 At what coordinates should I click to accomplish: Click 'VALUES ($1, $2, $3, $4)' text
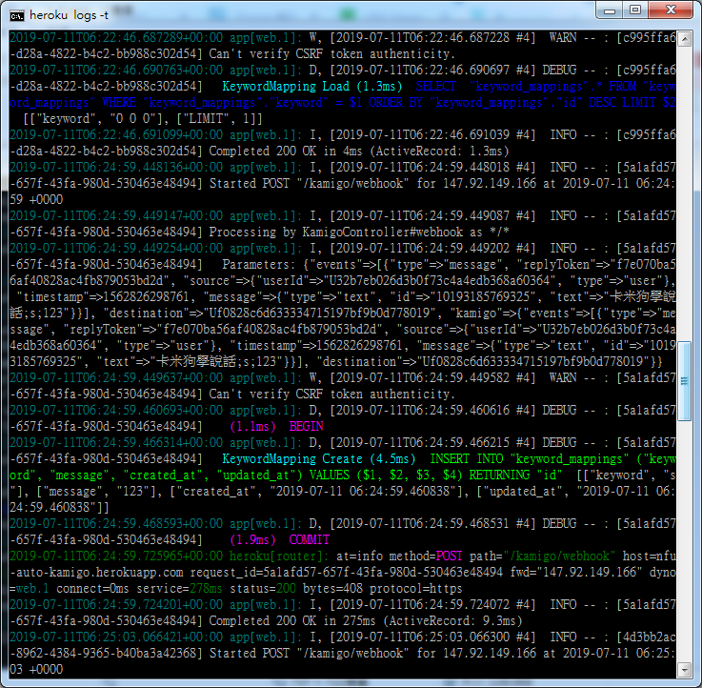tap(386, 475)
